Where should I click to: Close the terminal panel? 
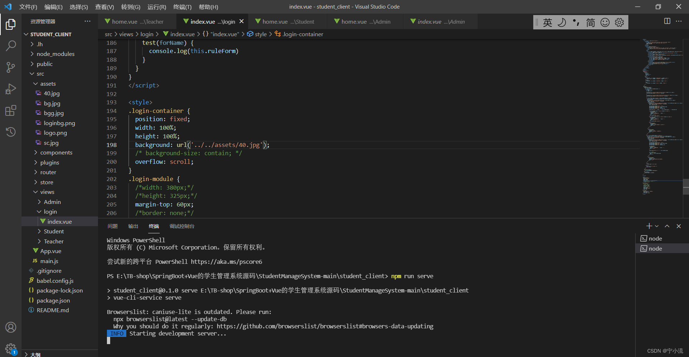pos(679,226)
